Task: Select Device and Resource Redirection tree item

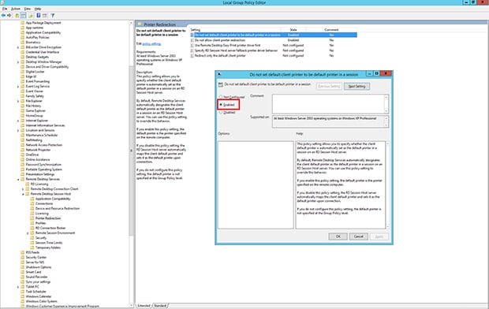Action: [x=58, y=209]
